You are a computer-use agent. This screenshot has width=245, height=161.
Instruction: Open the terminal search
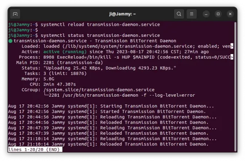(179, 14)
